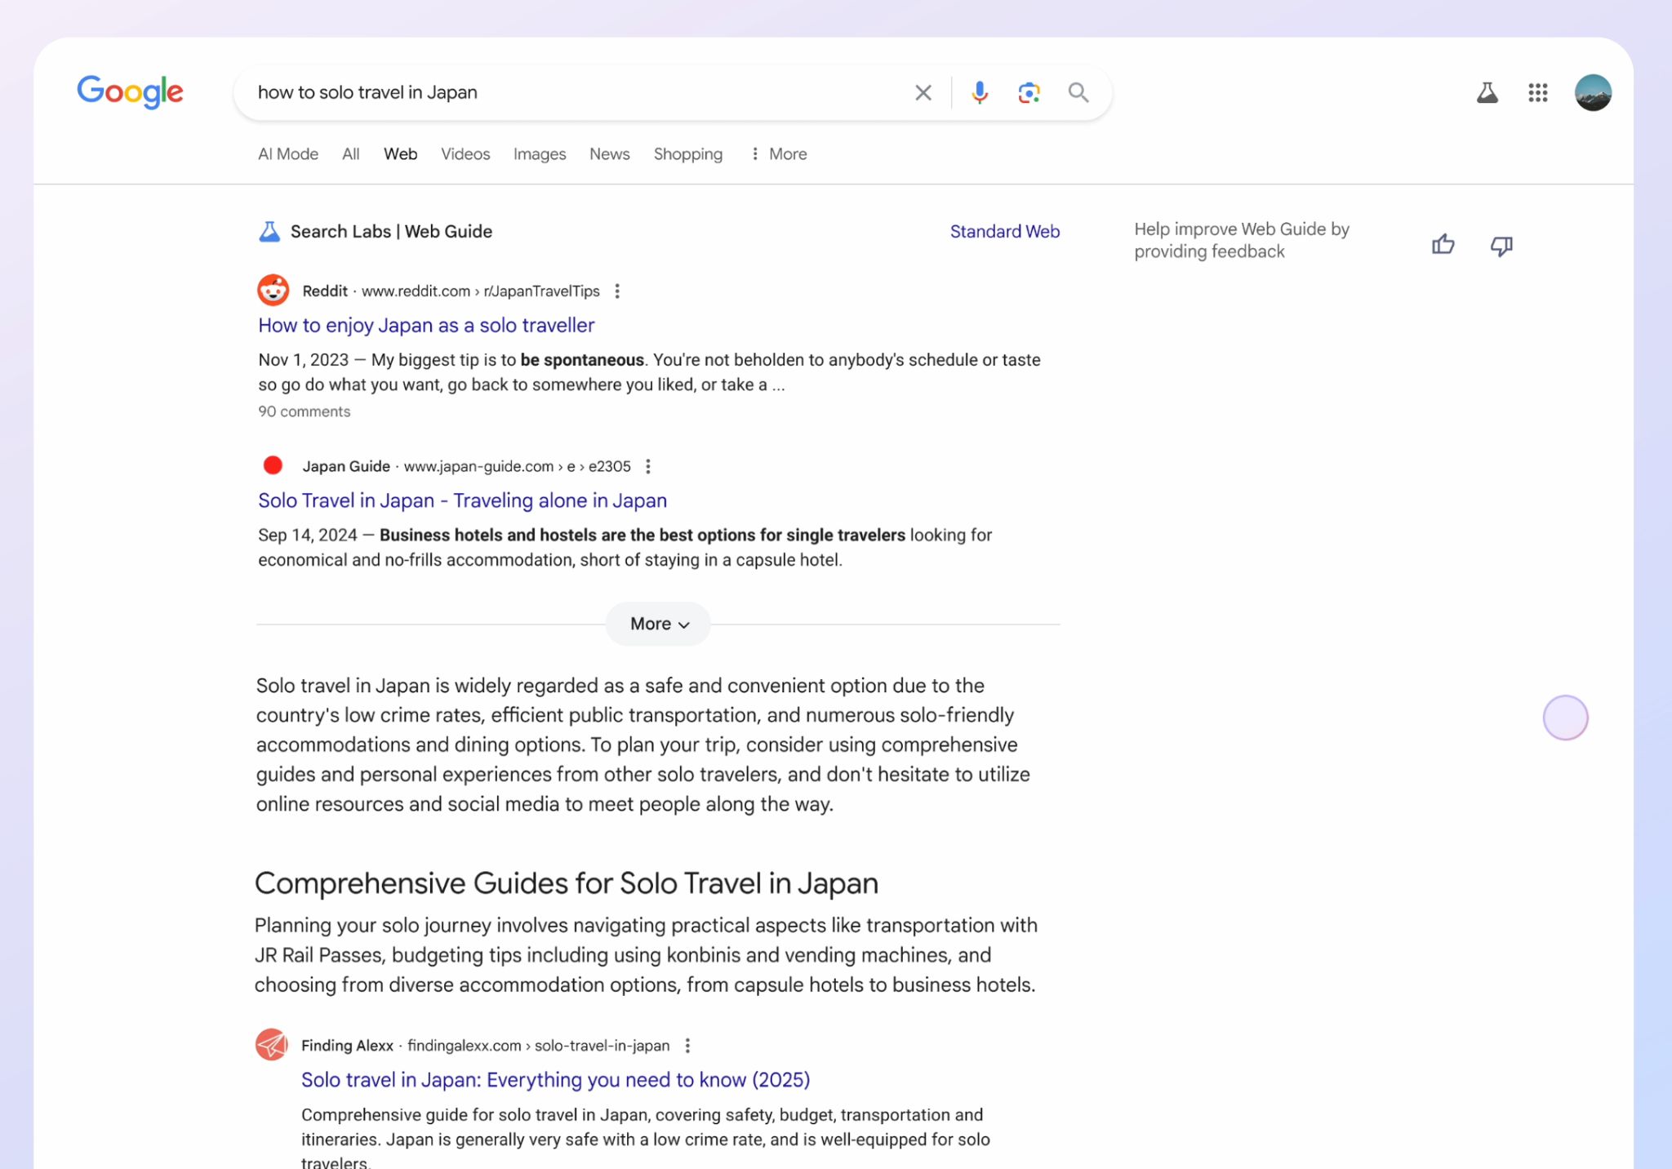Image resolution: width=1672 pixels, height=1169 pixels.
Task: Give thumbs down feedback on Web Guide
Action: tap(1501, 244)
